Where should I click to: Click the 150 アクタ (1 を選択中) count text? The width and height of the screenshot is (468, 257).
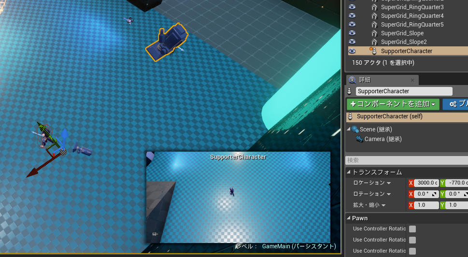(383, 63)
